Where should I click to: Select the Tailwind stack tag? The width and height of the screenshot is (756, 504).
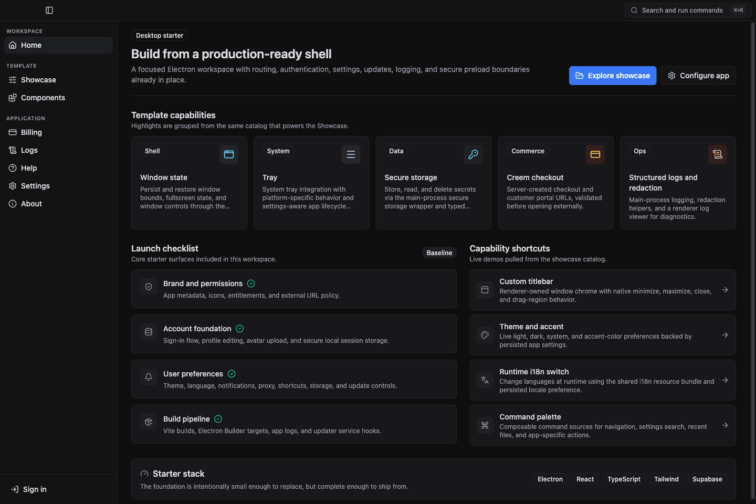coord(666,479)
